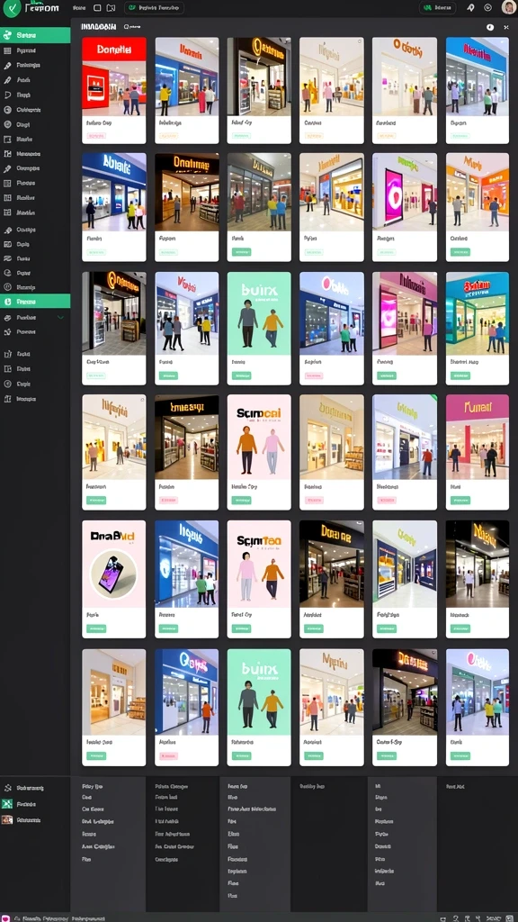The image size is (518, 922).
Task: Toggle the half-circle theme icon in the gallery header
Action: [x=490, y=27]
